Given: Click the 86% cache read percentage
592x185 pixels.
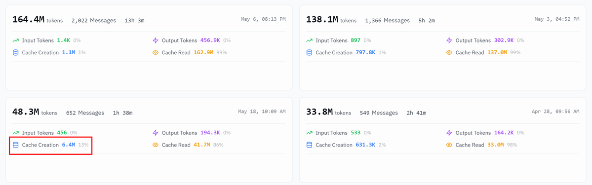Looking at the screenshot, I should 218,145.
